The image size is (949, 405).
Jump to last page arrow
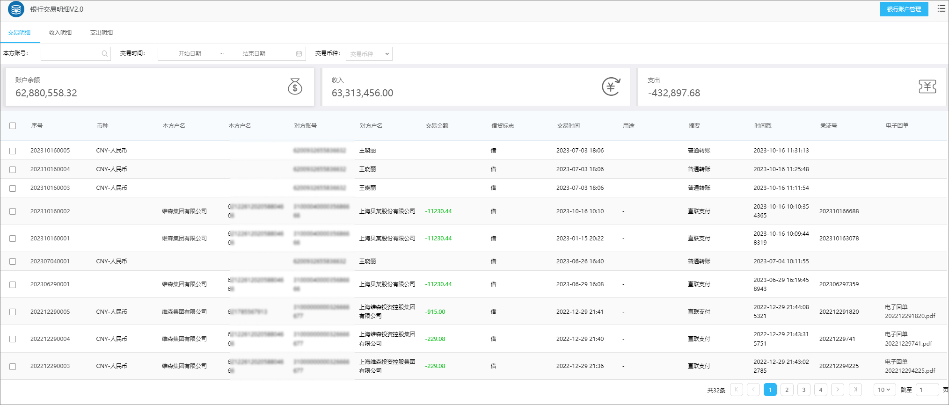pyautogui.click(x=855, y=390)
